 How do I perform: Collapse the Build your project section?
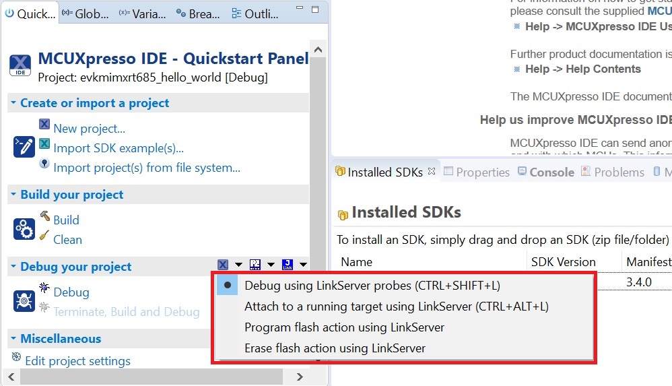[x=13, y=195]
